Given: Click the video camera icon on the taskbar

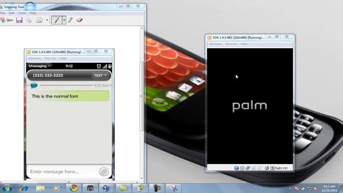Looking at the screenshot, I should (x=156, y=188).
